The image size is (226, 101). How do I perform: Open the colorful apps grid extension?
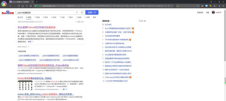point(202,6)
